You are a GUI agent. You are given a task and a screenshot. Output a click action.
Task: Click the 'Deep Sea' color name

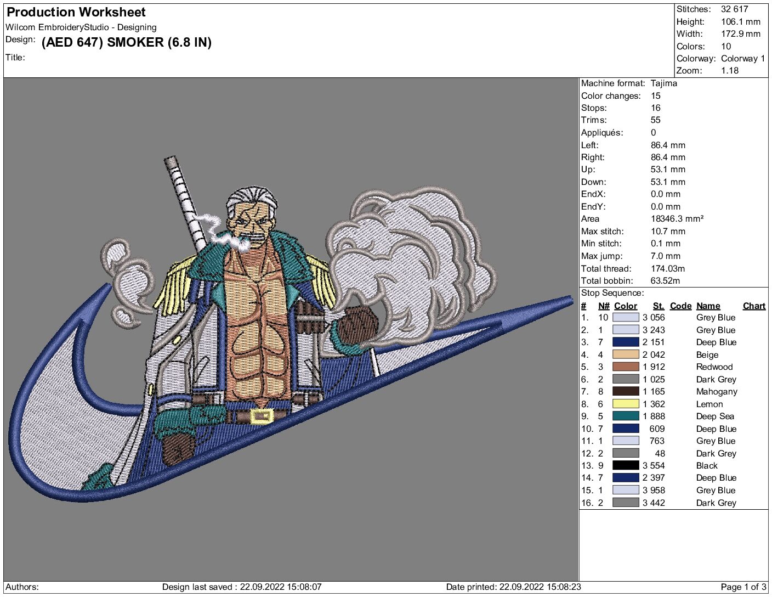click(x=715, y=416)
